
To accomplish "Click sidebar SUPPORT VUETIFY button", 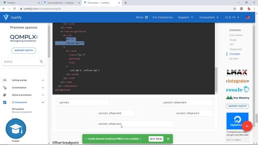I will (x=24, y=50).
